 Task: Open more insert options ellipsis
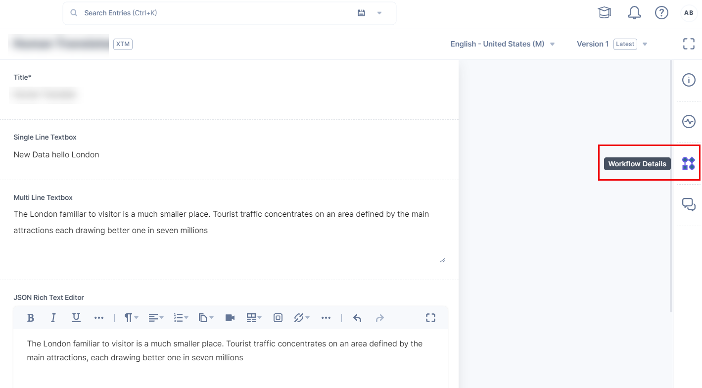326,318
